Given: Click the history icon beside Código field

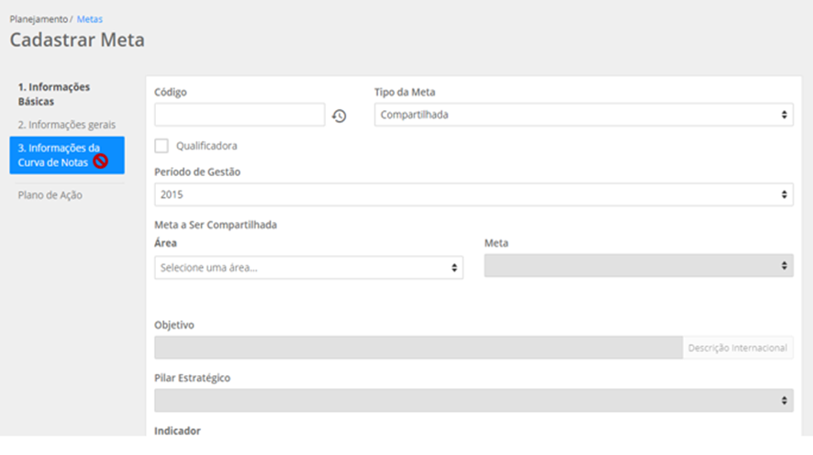Looking at the screenshot, I should (x=339, y=116).
